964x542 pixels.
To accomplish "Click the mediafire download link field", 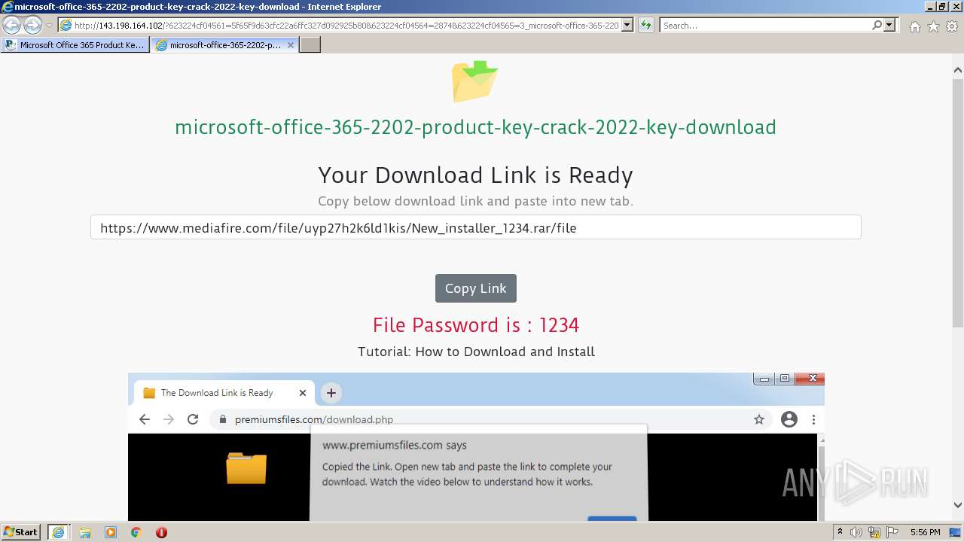I will click(x=475, y=227).
